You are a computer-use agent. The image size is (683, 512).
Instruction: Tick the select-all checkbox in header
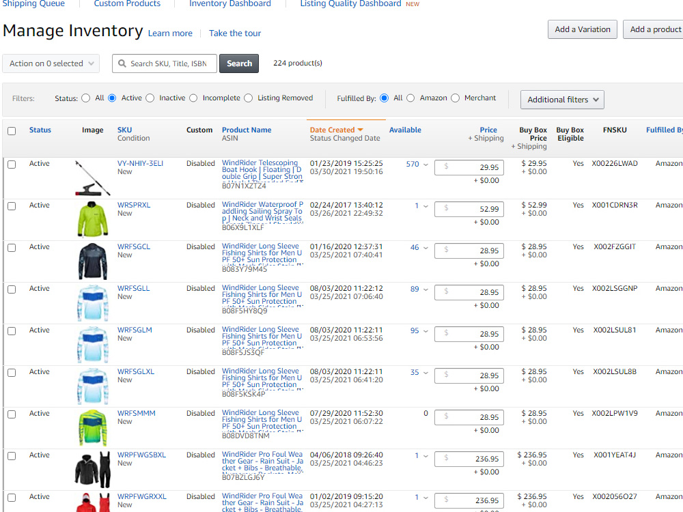click(12, 130)
